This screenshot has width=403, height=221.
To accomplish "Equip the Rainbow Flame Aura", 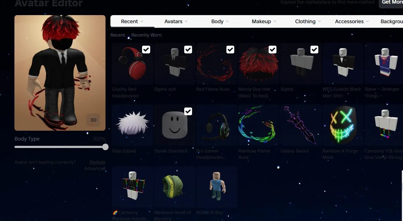I will (259, 125).
